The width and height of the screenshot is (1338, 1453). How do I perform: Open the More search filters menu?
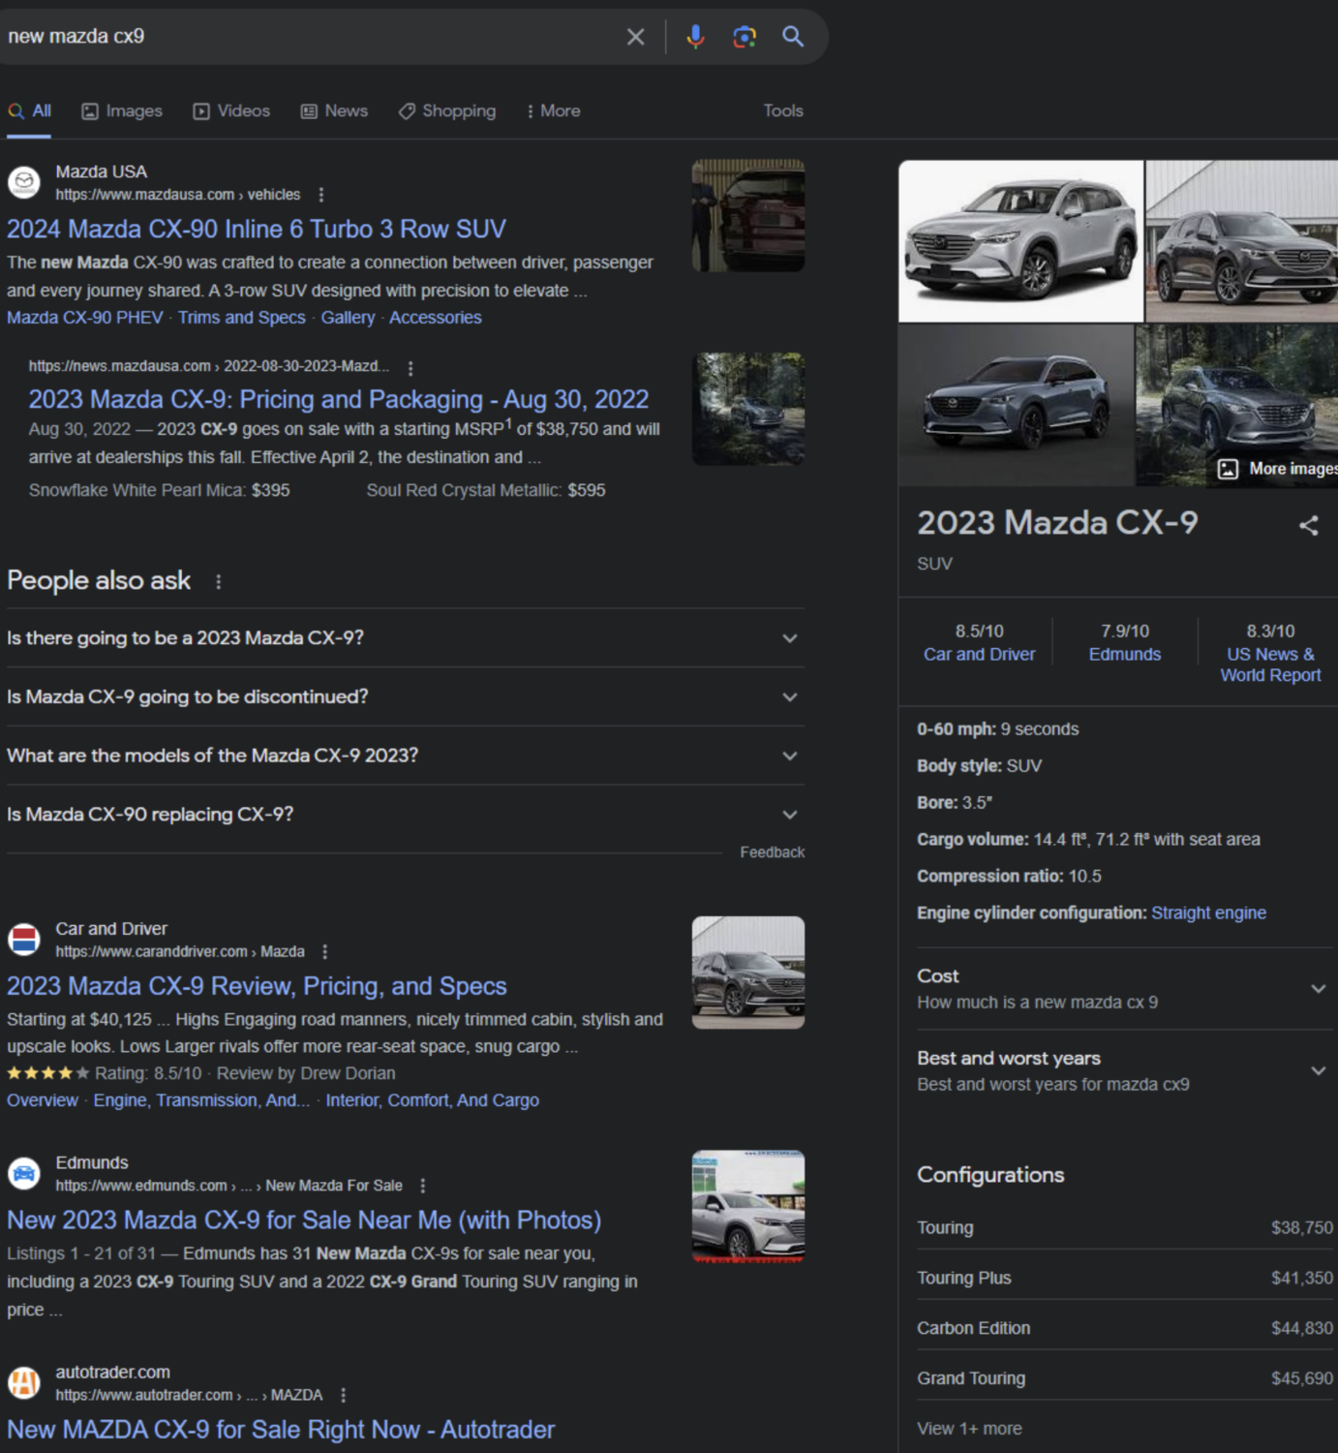553,111
